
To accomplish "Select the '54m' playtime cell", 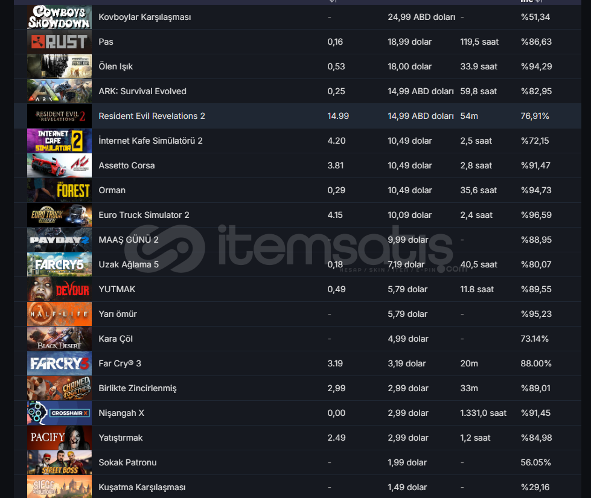I will pos(469,116).
